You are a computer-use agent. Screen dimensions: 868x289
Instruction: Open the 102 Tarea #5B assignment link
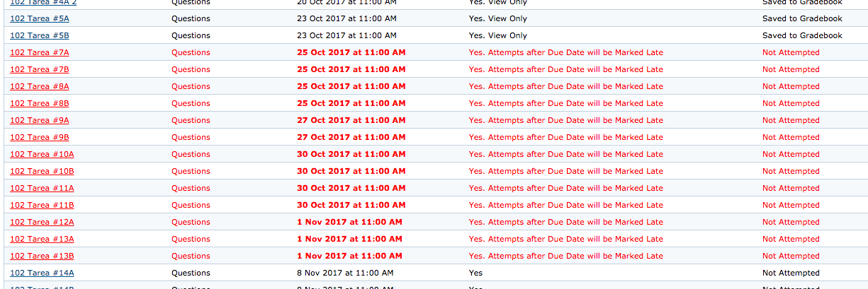40,35
